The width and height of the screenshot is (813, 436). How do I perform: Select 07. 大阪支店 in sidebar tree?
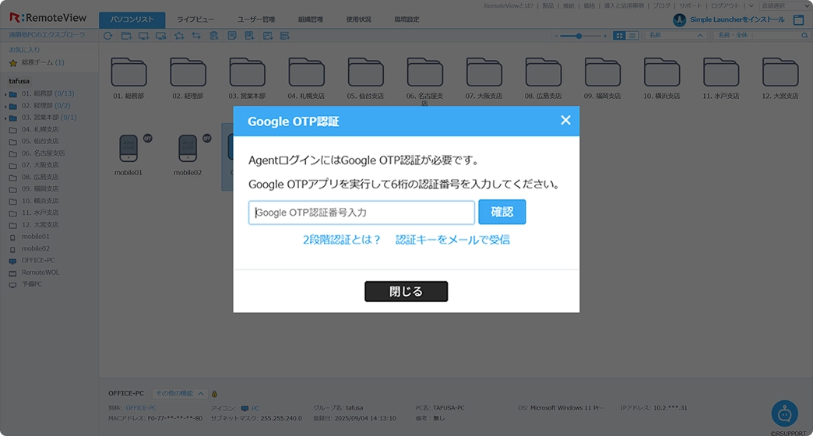(40, 165)
